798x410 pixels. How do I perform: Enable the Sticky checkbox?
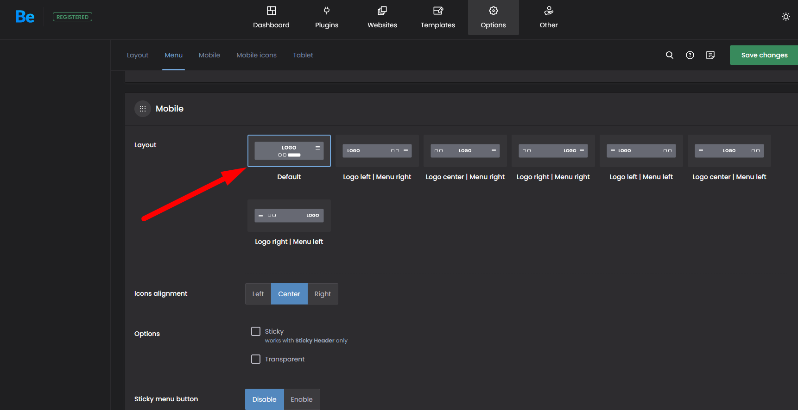[256, 331]
